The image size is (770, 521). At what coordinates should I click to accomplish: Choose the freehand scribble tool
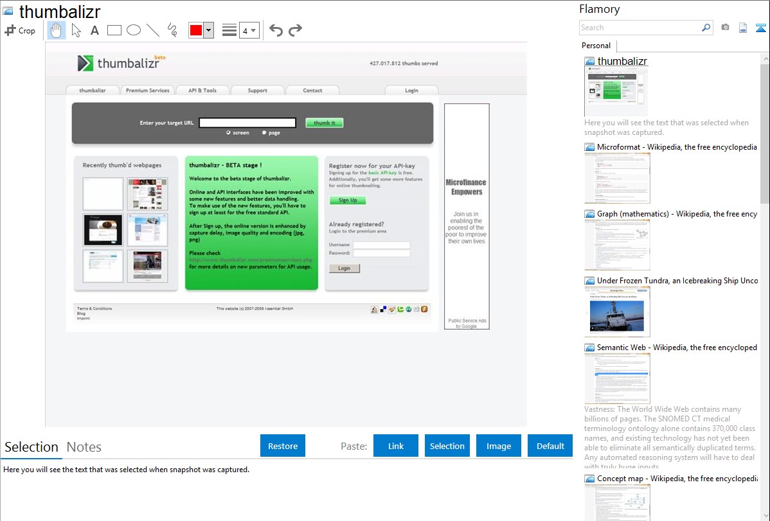pyautogui.click(x=172, y=30)
